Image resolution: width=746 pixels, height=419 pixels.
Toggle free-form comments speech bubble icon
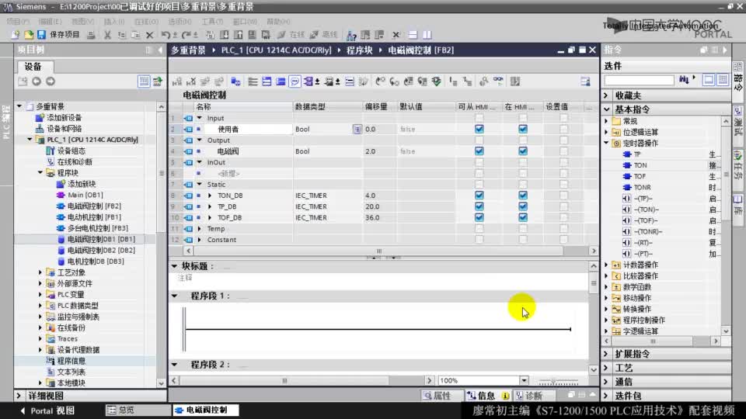[x=295, y=81]
